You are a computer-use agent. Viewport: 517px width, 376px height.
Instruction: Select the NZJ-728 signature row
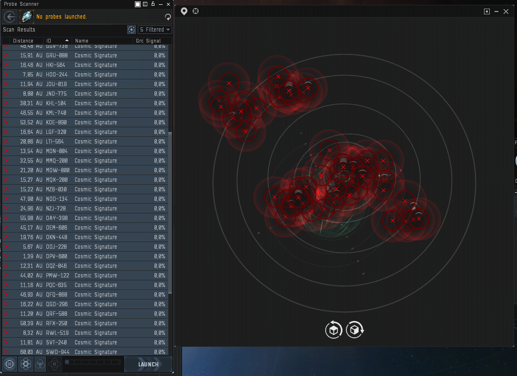(x=85, y=209)
